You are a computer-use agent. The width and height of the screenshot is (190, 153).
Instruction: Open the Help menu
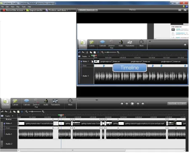(29, 7)
